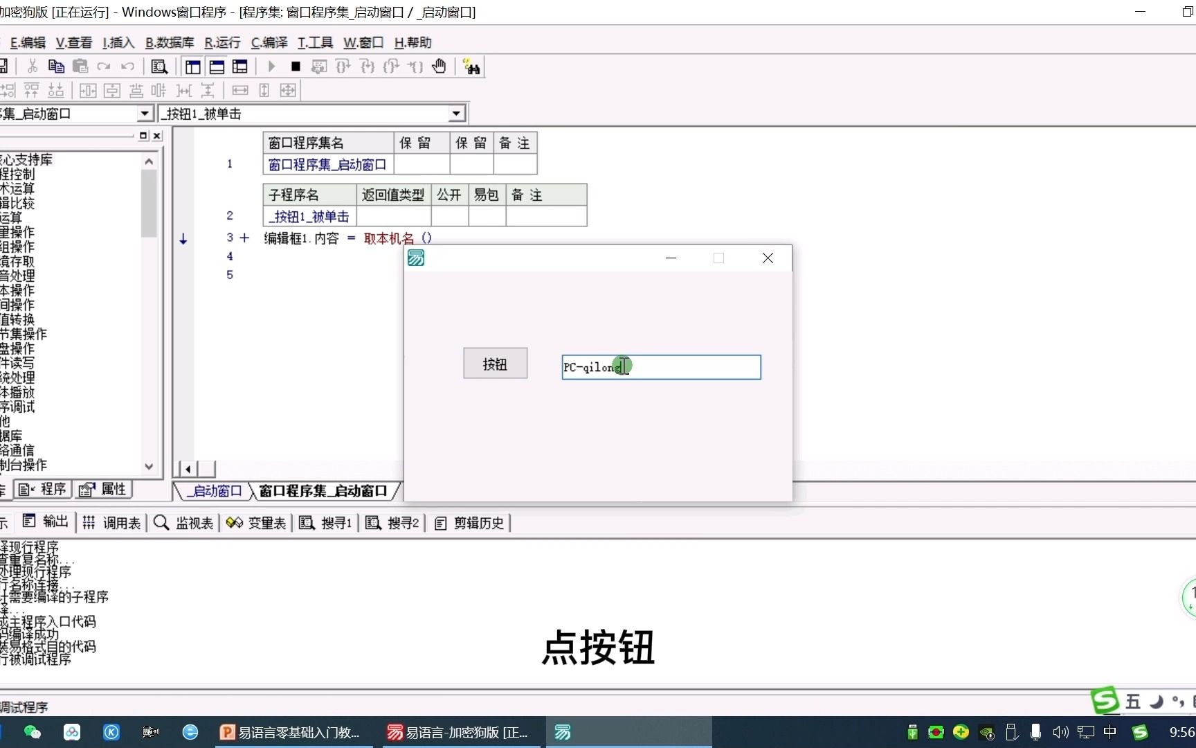
Task: Toggle the combined panel layout view button
Action: point(239,66)
